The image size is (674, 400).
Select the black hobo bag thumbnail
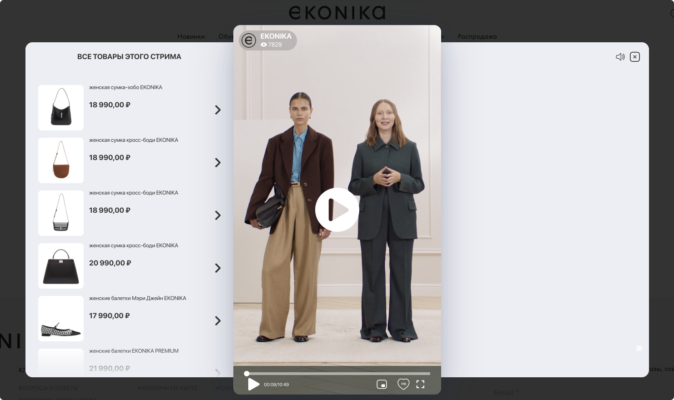[x=61, y=108]
